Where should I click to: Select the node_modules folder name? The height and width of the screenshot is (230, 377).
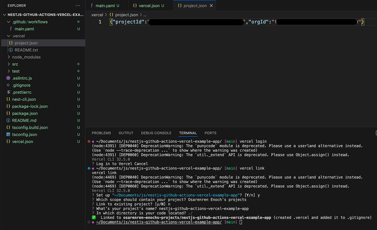click(x=26, y=57)
